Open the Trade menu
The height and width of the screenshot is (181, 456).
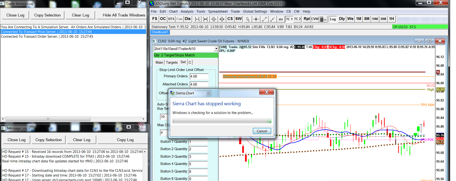(235, 11)
